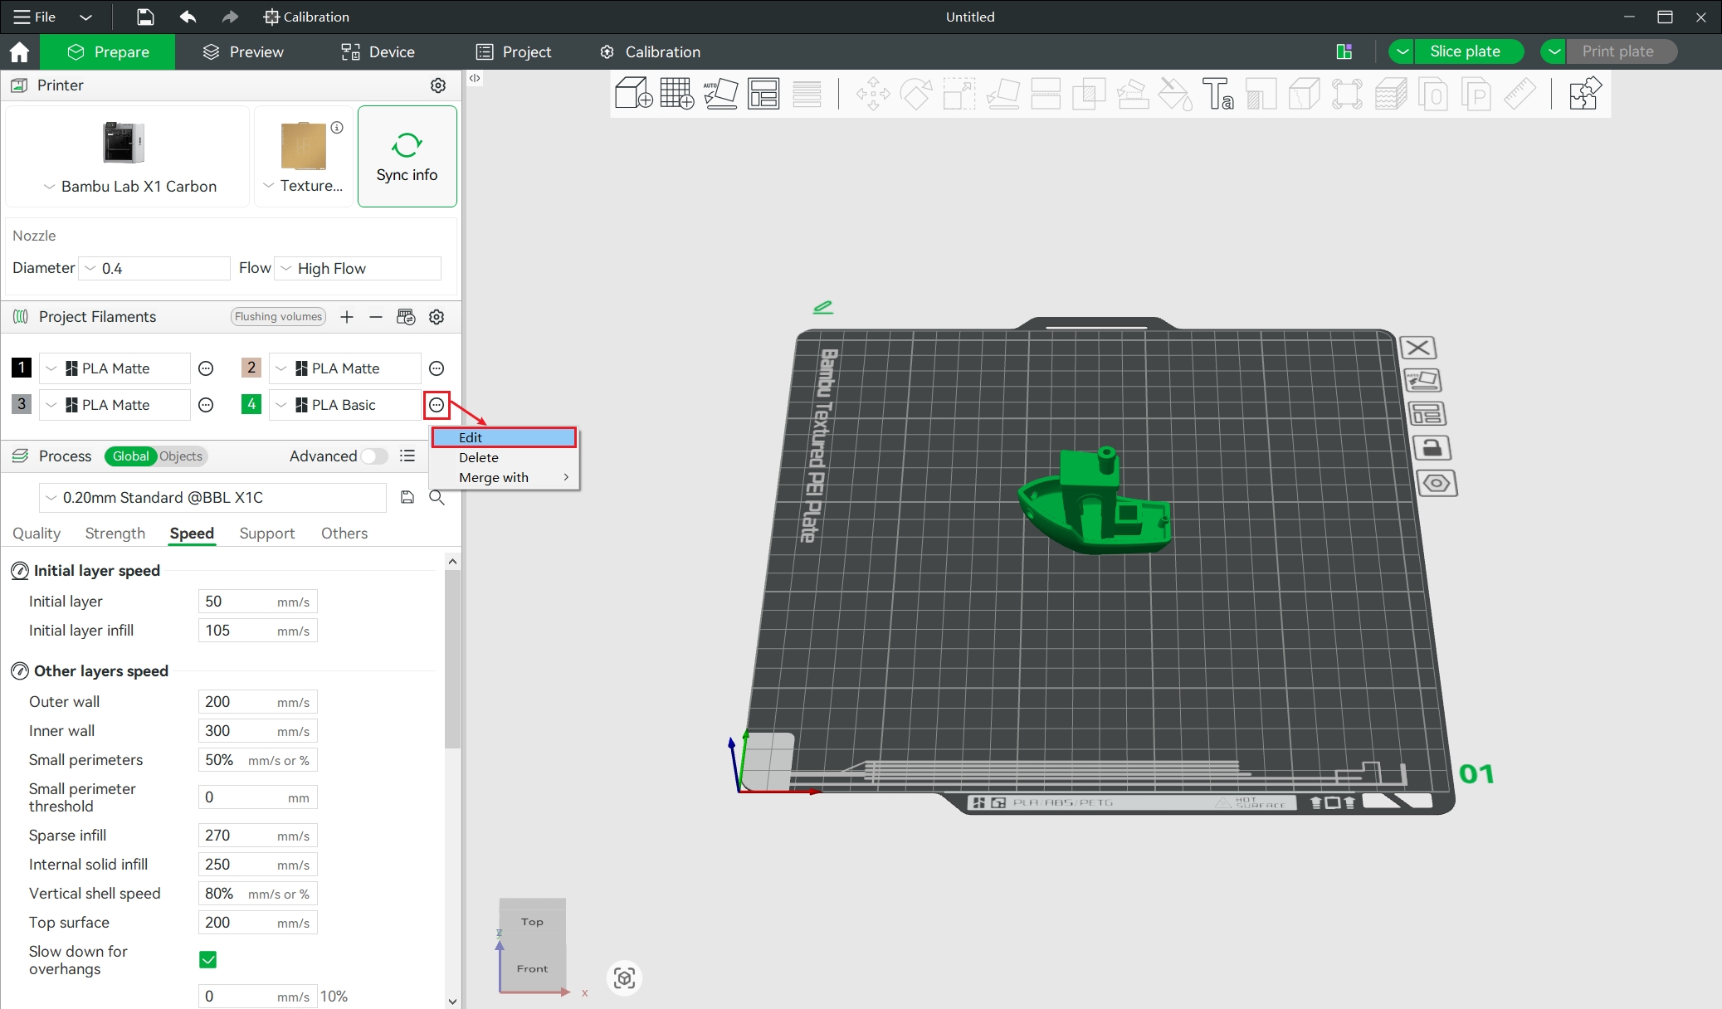Click the Outer wall speed field
The width and height of the screenshot is (1722, 1009).
click(x=258, y=702)
